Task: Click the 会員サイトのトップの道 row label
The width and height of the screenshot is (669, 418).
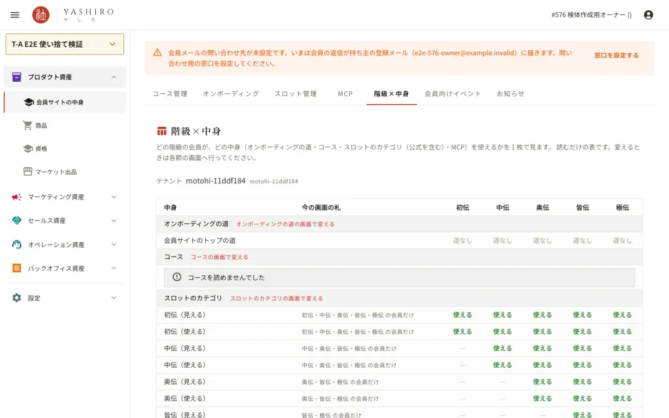Action: [199, 241]
